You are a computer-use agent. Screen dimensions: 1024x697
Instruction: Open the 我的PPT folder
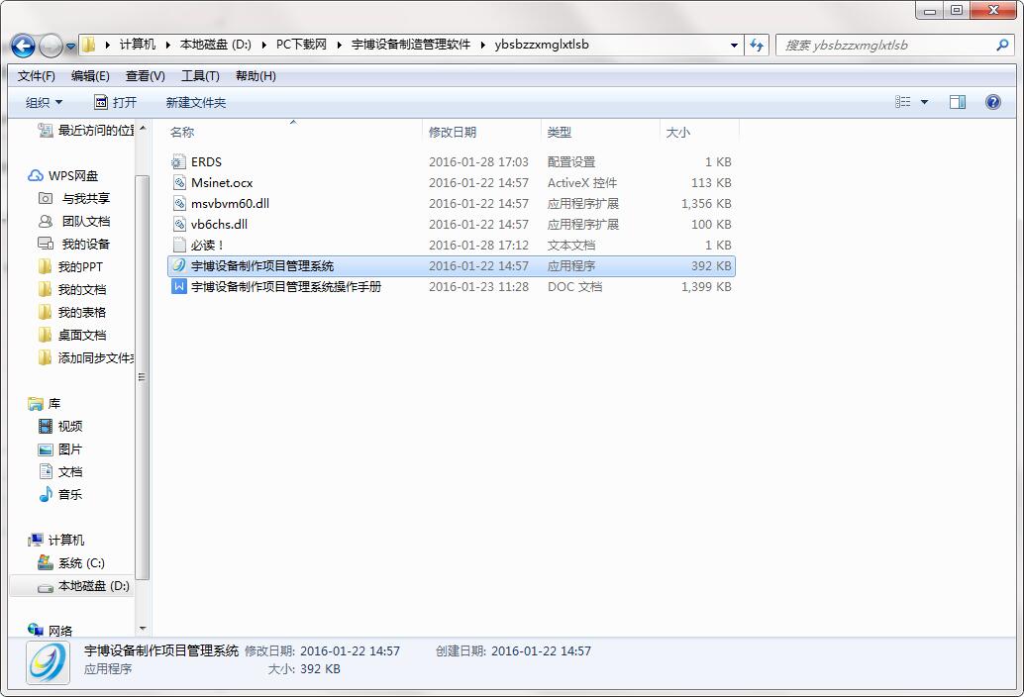[70, 267]
